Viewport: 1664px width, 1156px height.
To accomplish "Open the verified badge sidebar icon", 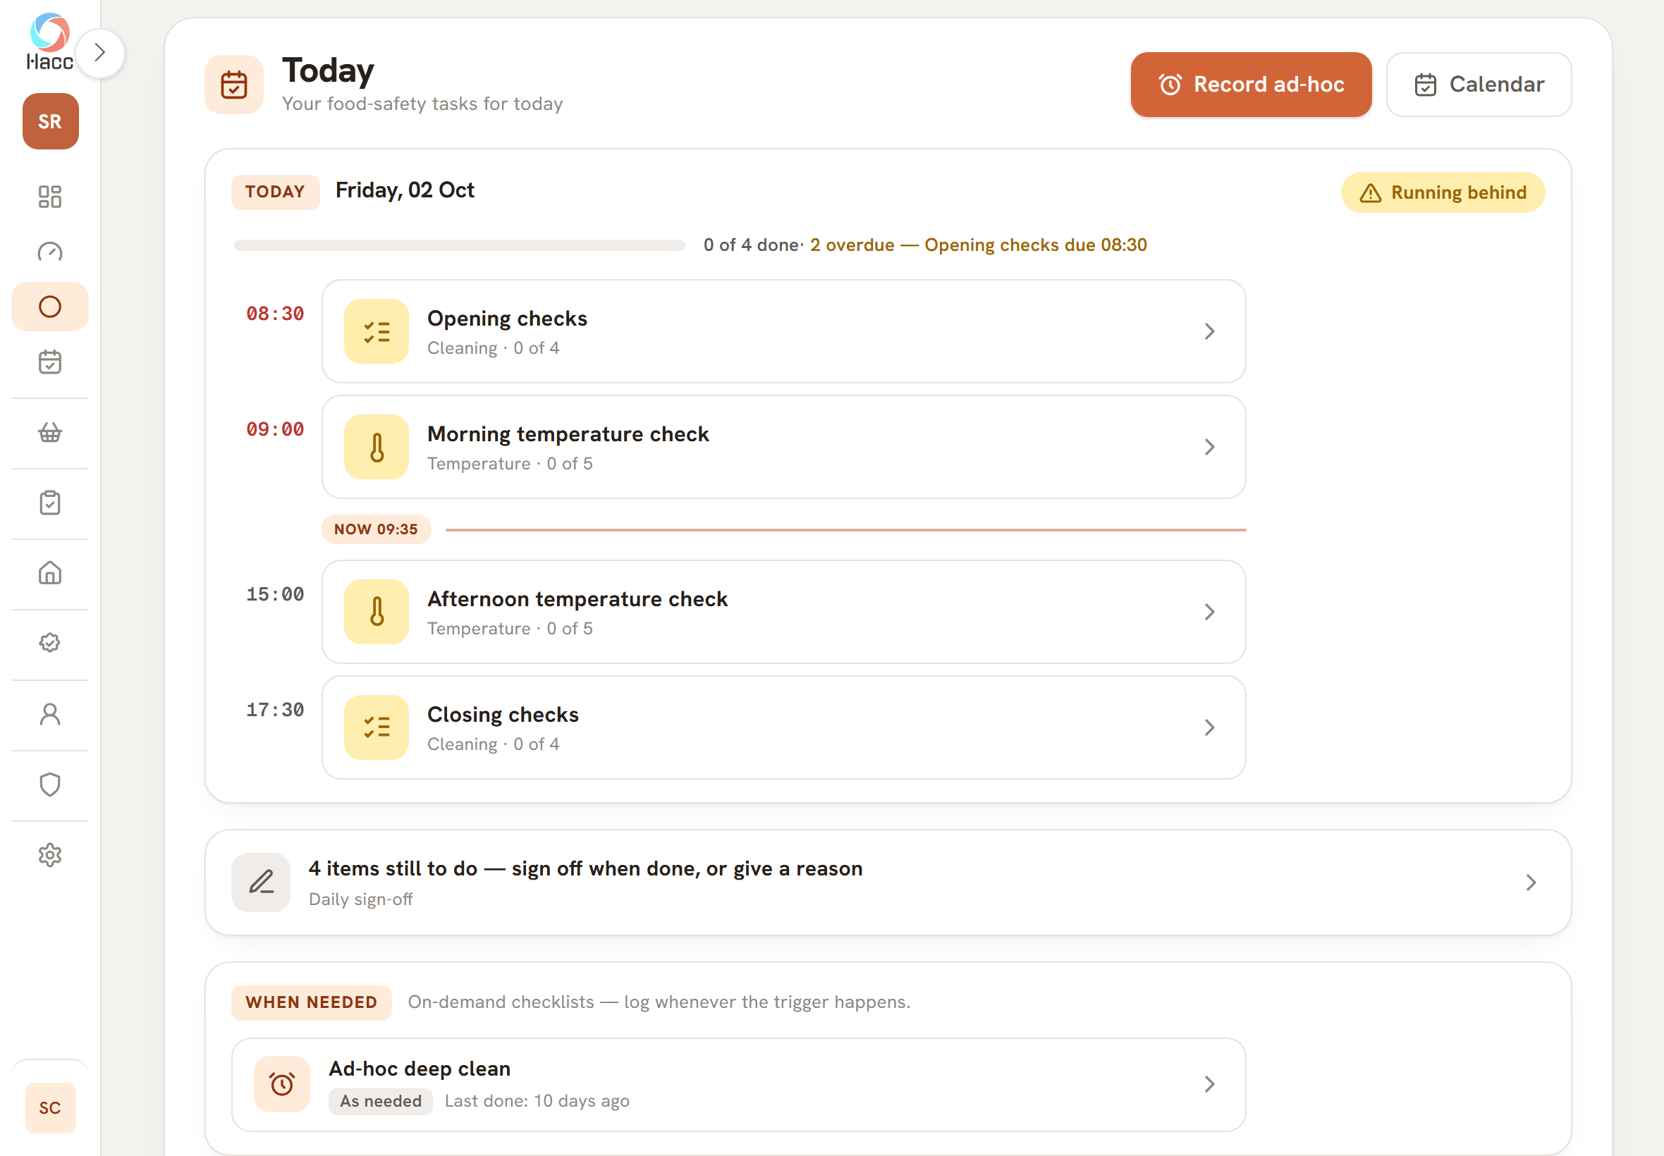I will point(50,643).
